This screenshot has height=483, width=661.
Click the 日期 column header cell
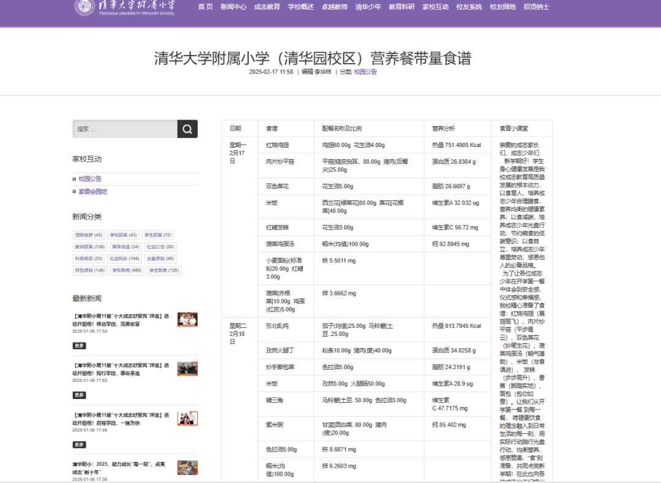(239, 128)
